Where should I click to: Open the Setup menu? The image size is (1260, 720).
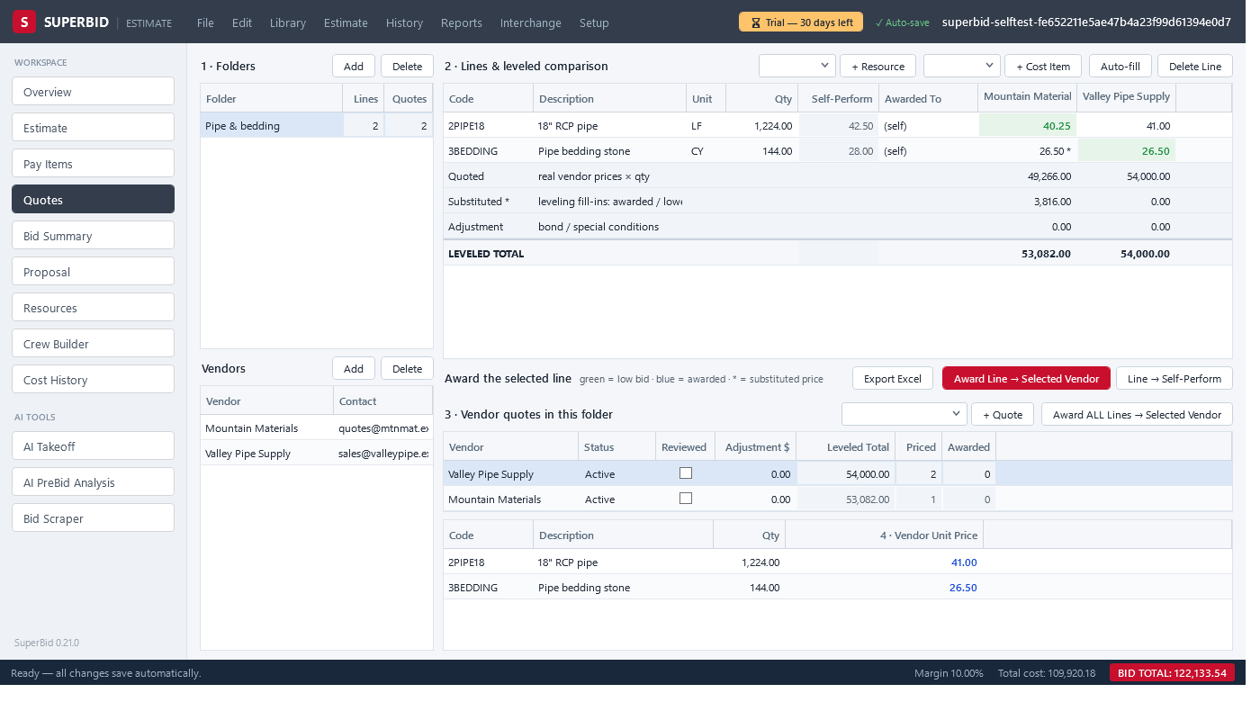[594, 22]
